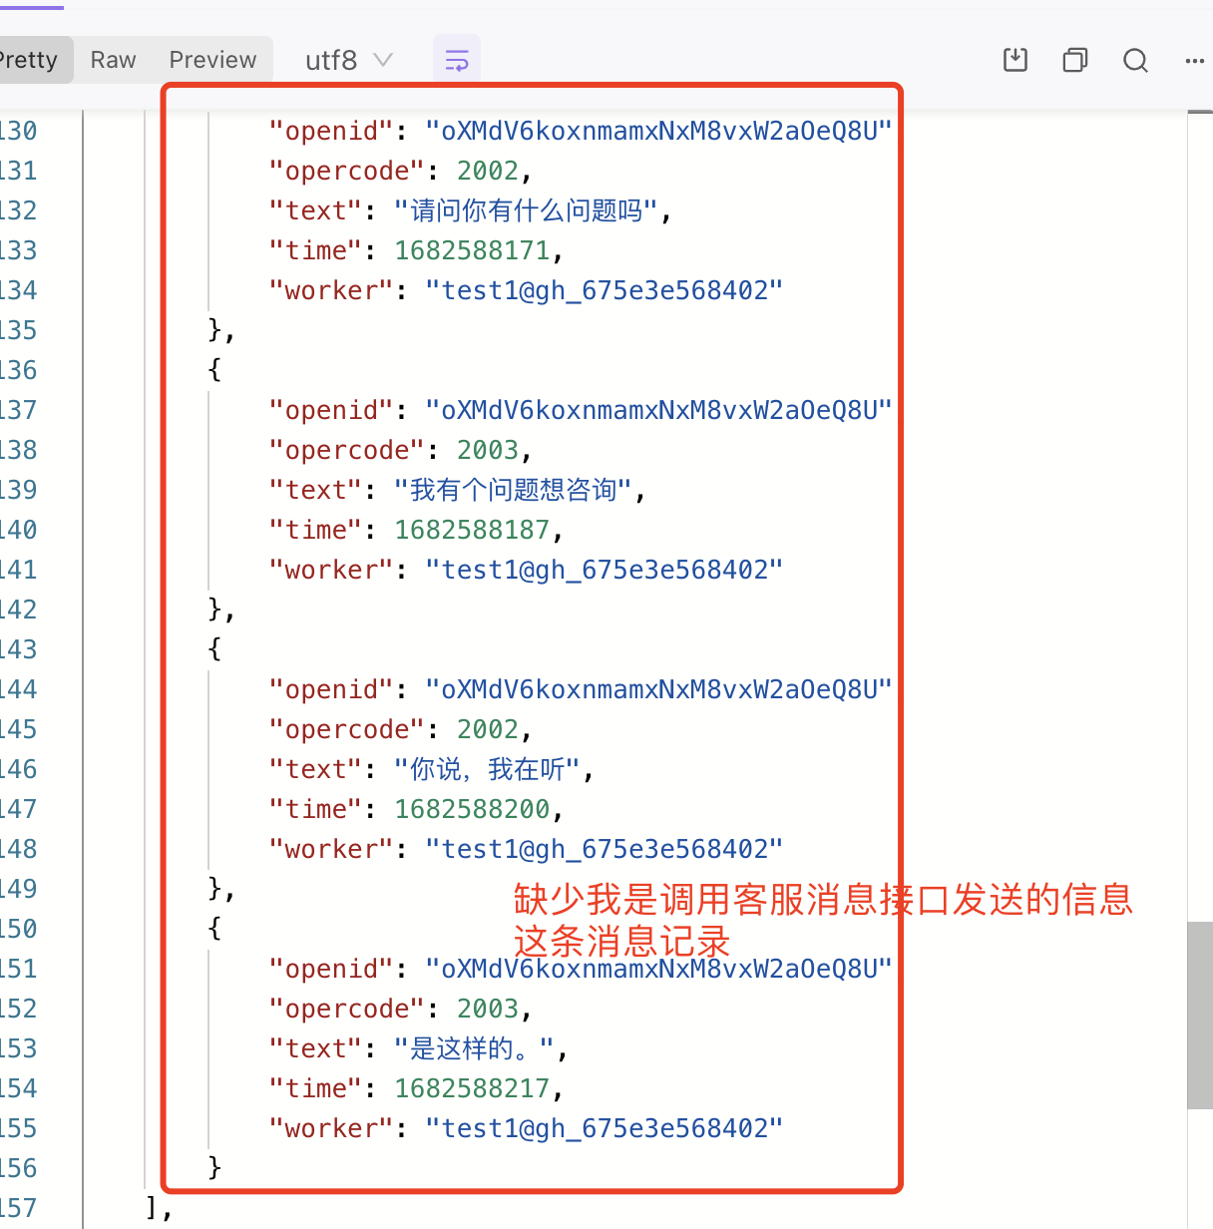Click the openid value on line 137

658,410
